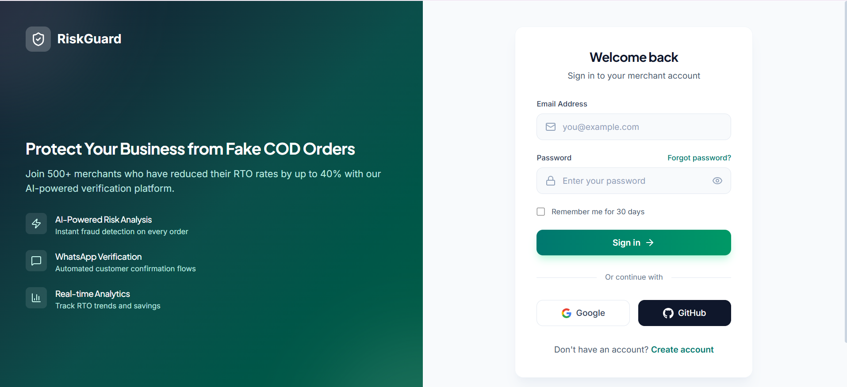Viewport: 847px width, 387px height.
Task: Enable Remember me for 30 days checkbox
Action: tap(541, 212)
